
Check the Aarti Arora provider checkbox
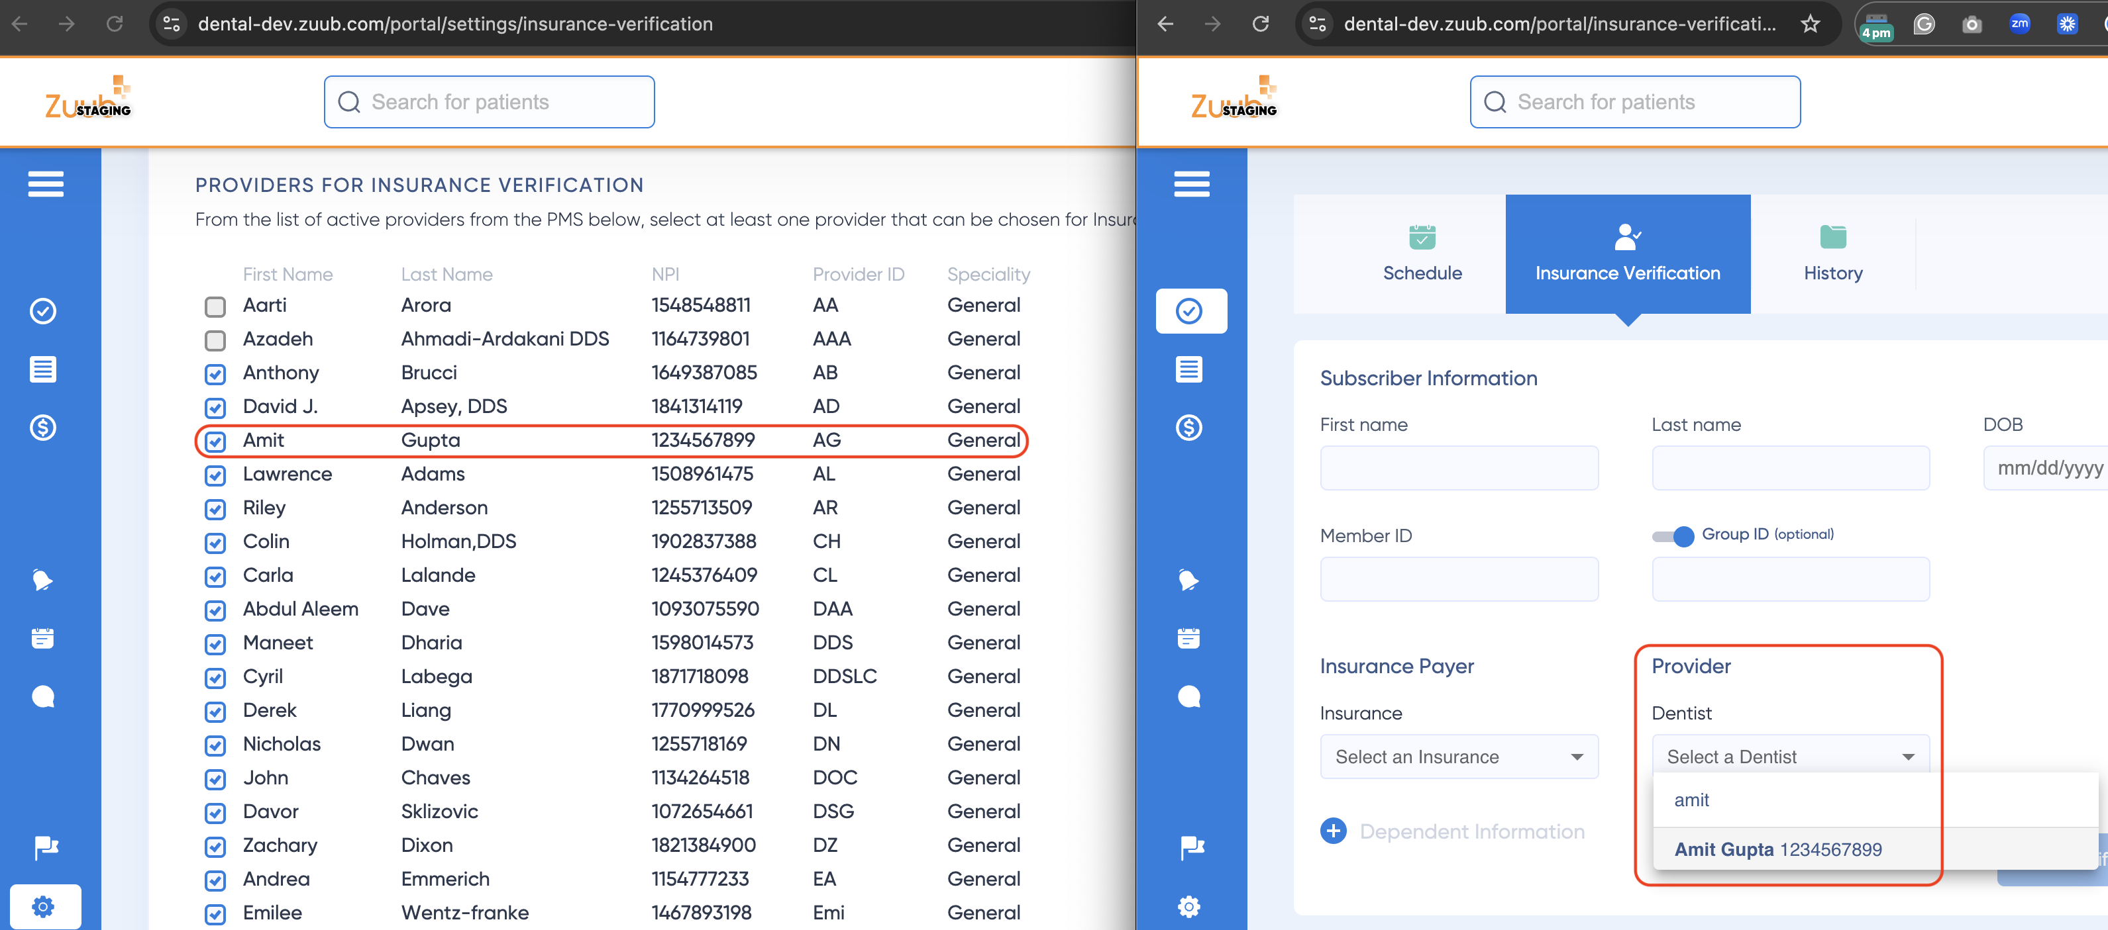(215, 306)
